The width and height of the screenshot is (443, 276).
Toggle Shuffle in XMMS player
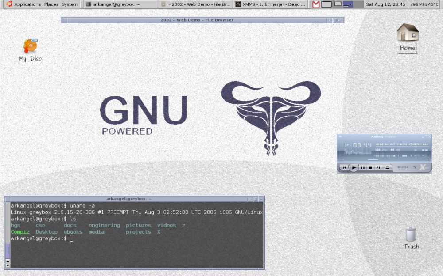(403, 167)
